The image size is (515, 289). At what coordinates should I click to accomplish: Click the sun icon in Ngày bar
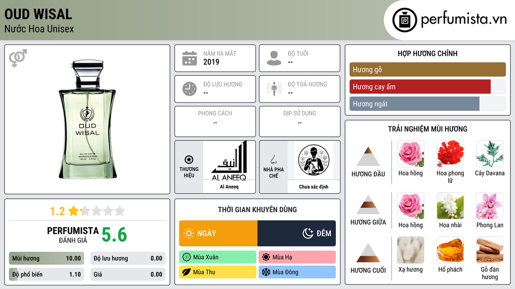coord(189,233)
